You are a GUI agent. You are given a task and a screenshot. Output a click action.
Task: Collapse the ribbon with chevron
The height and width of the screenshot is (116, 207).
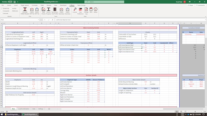pyautogui.click(x=205, y=16)
